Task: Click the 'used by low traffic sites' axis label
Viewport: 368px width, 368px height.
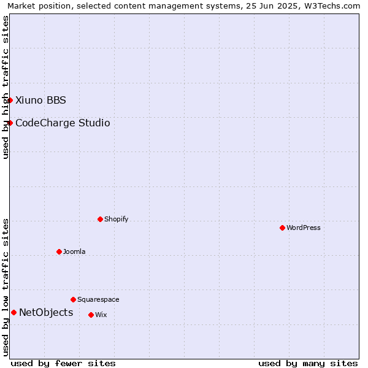Action: [5, 288]
